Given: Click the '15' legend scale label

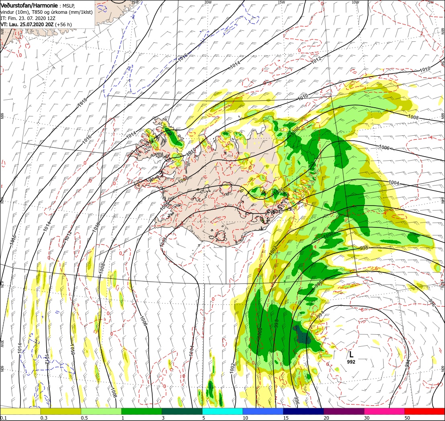Looking at the screenshot, I should [x=286, y=418].
